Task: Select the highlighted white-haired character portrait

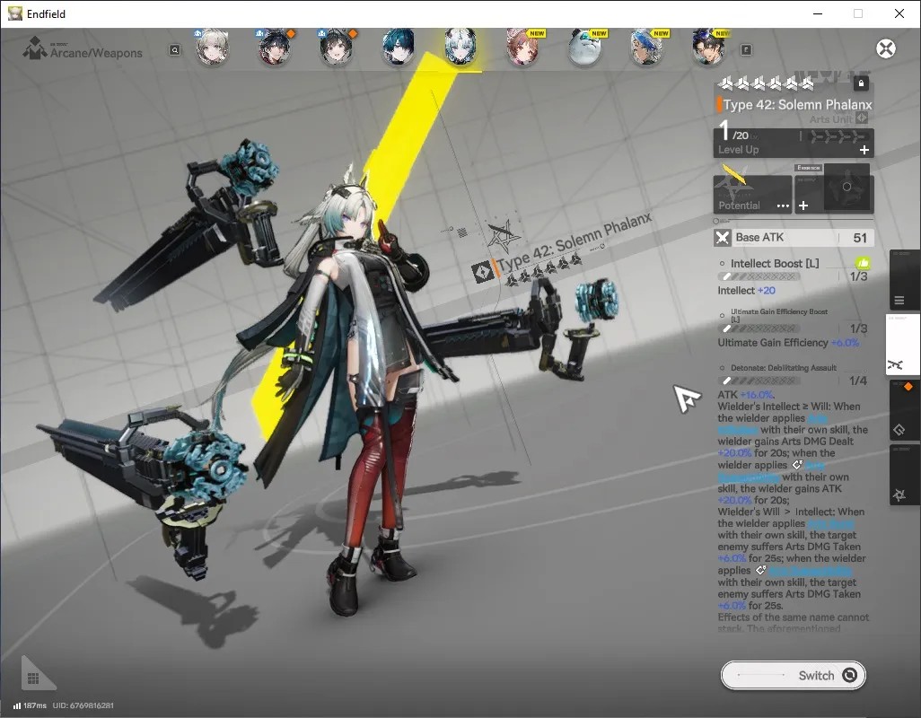Action: [460, 47]
